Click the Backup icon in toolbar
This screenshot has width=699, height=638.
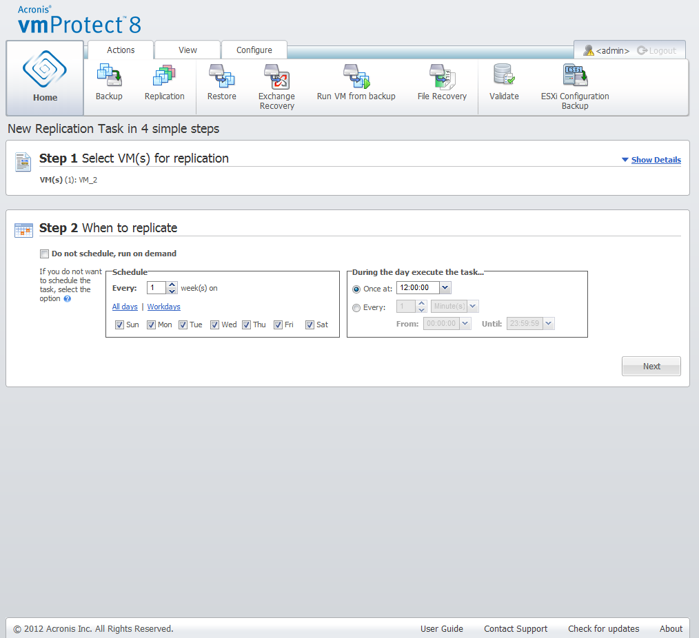coord(109,82)
